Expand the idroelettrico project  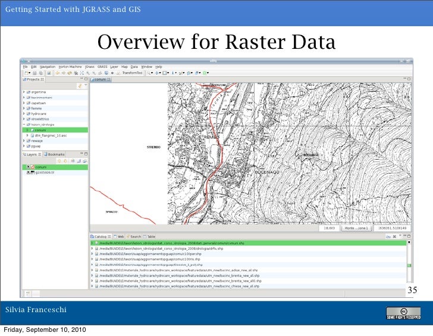click(x=24, y=119)
